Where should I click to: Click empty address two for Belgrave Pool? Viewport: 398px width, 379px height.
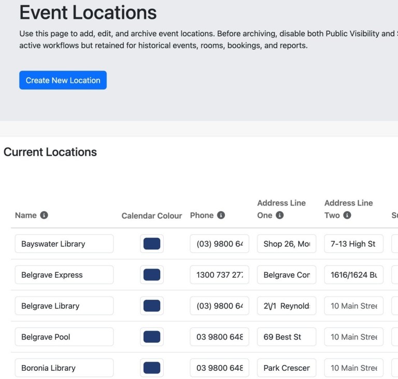pyautogui.click(x=354, y=336)
